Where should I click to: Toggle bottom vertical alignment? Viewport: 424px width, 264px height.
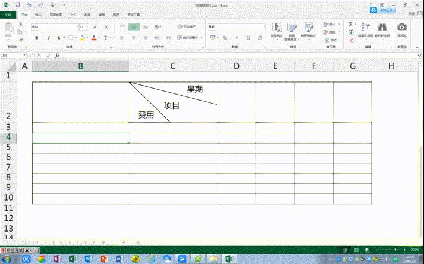[x=146, y=27]
